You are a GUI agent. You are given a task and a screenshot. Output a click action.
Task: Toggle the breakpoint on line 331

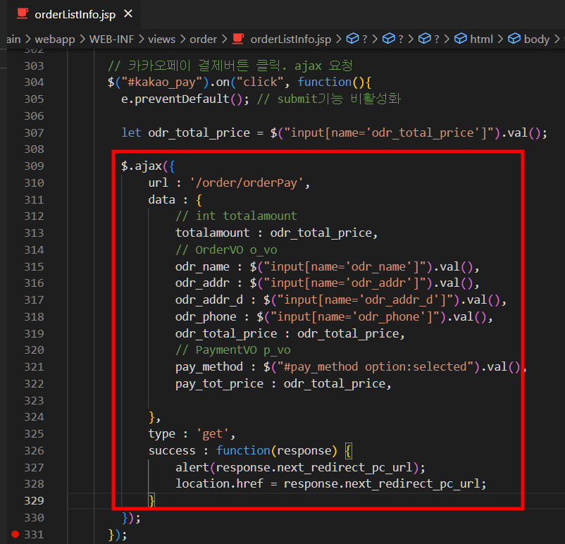click(15, 534)
